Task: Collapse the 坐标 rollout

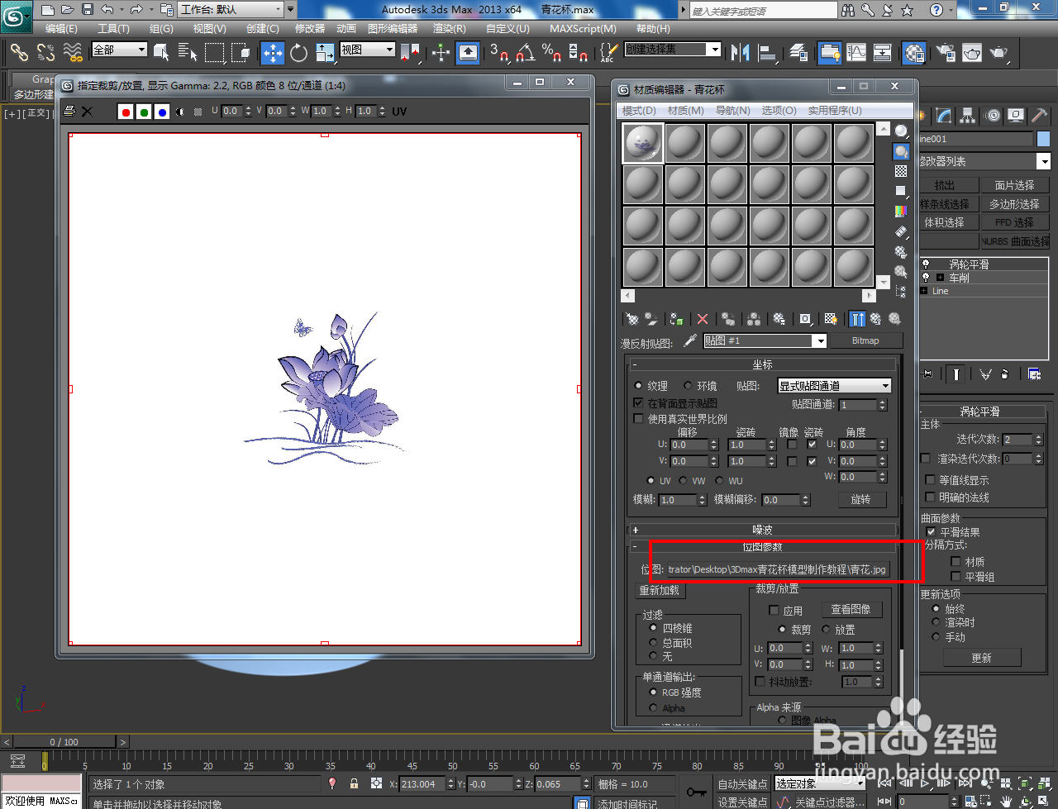Action: pyautogui.click(x=762, y=364)
